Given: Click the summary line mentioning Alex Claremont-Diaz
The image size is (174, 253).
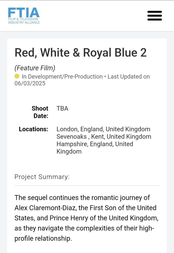Looking at the screenshot, I should pos(85,208).
